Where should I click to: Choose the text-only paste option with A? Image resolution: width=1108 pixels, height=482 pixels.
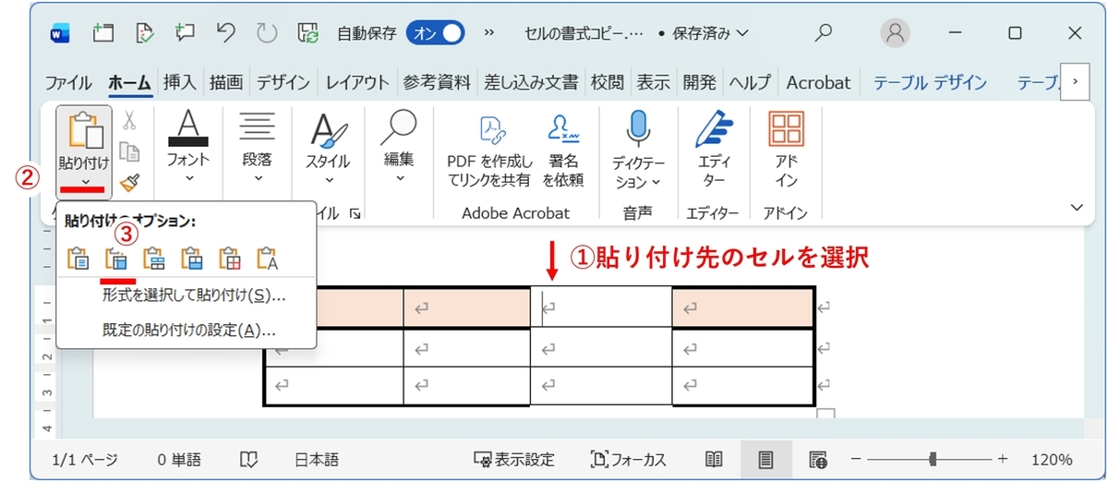267,258
